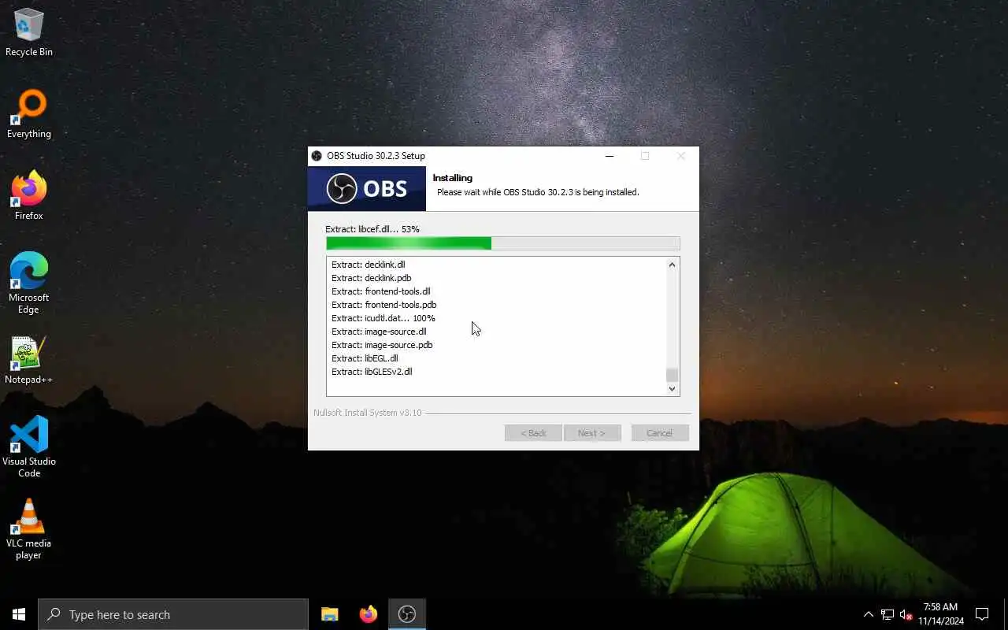Click the log list scroll up arrow
Screen dimensions: 1008x630
click(672, 265)
